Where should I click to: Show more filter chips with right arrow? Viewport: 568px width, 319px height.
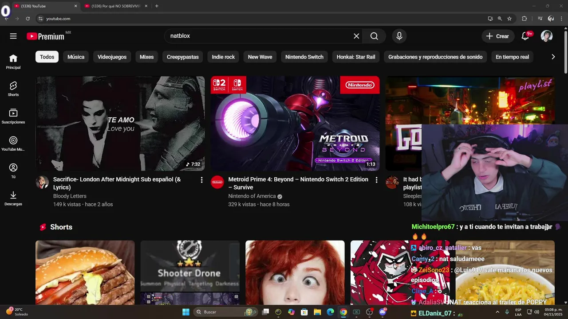[553, 57]
